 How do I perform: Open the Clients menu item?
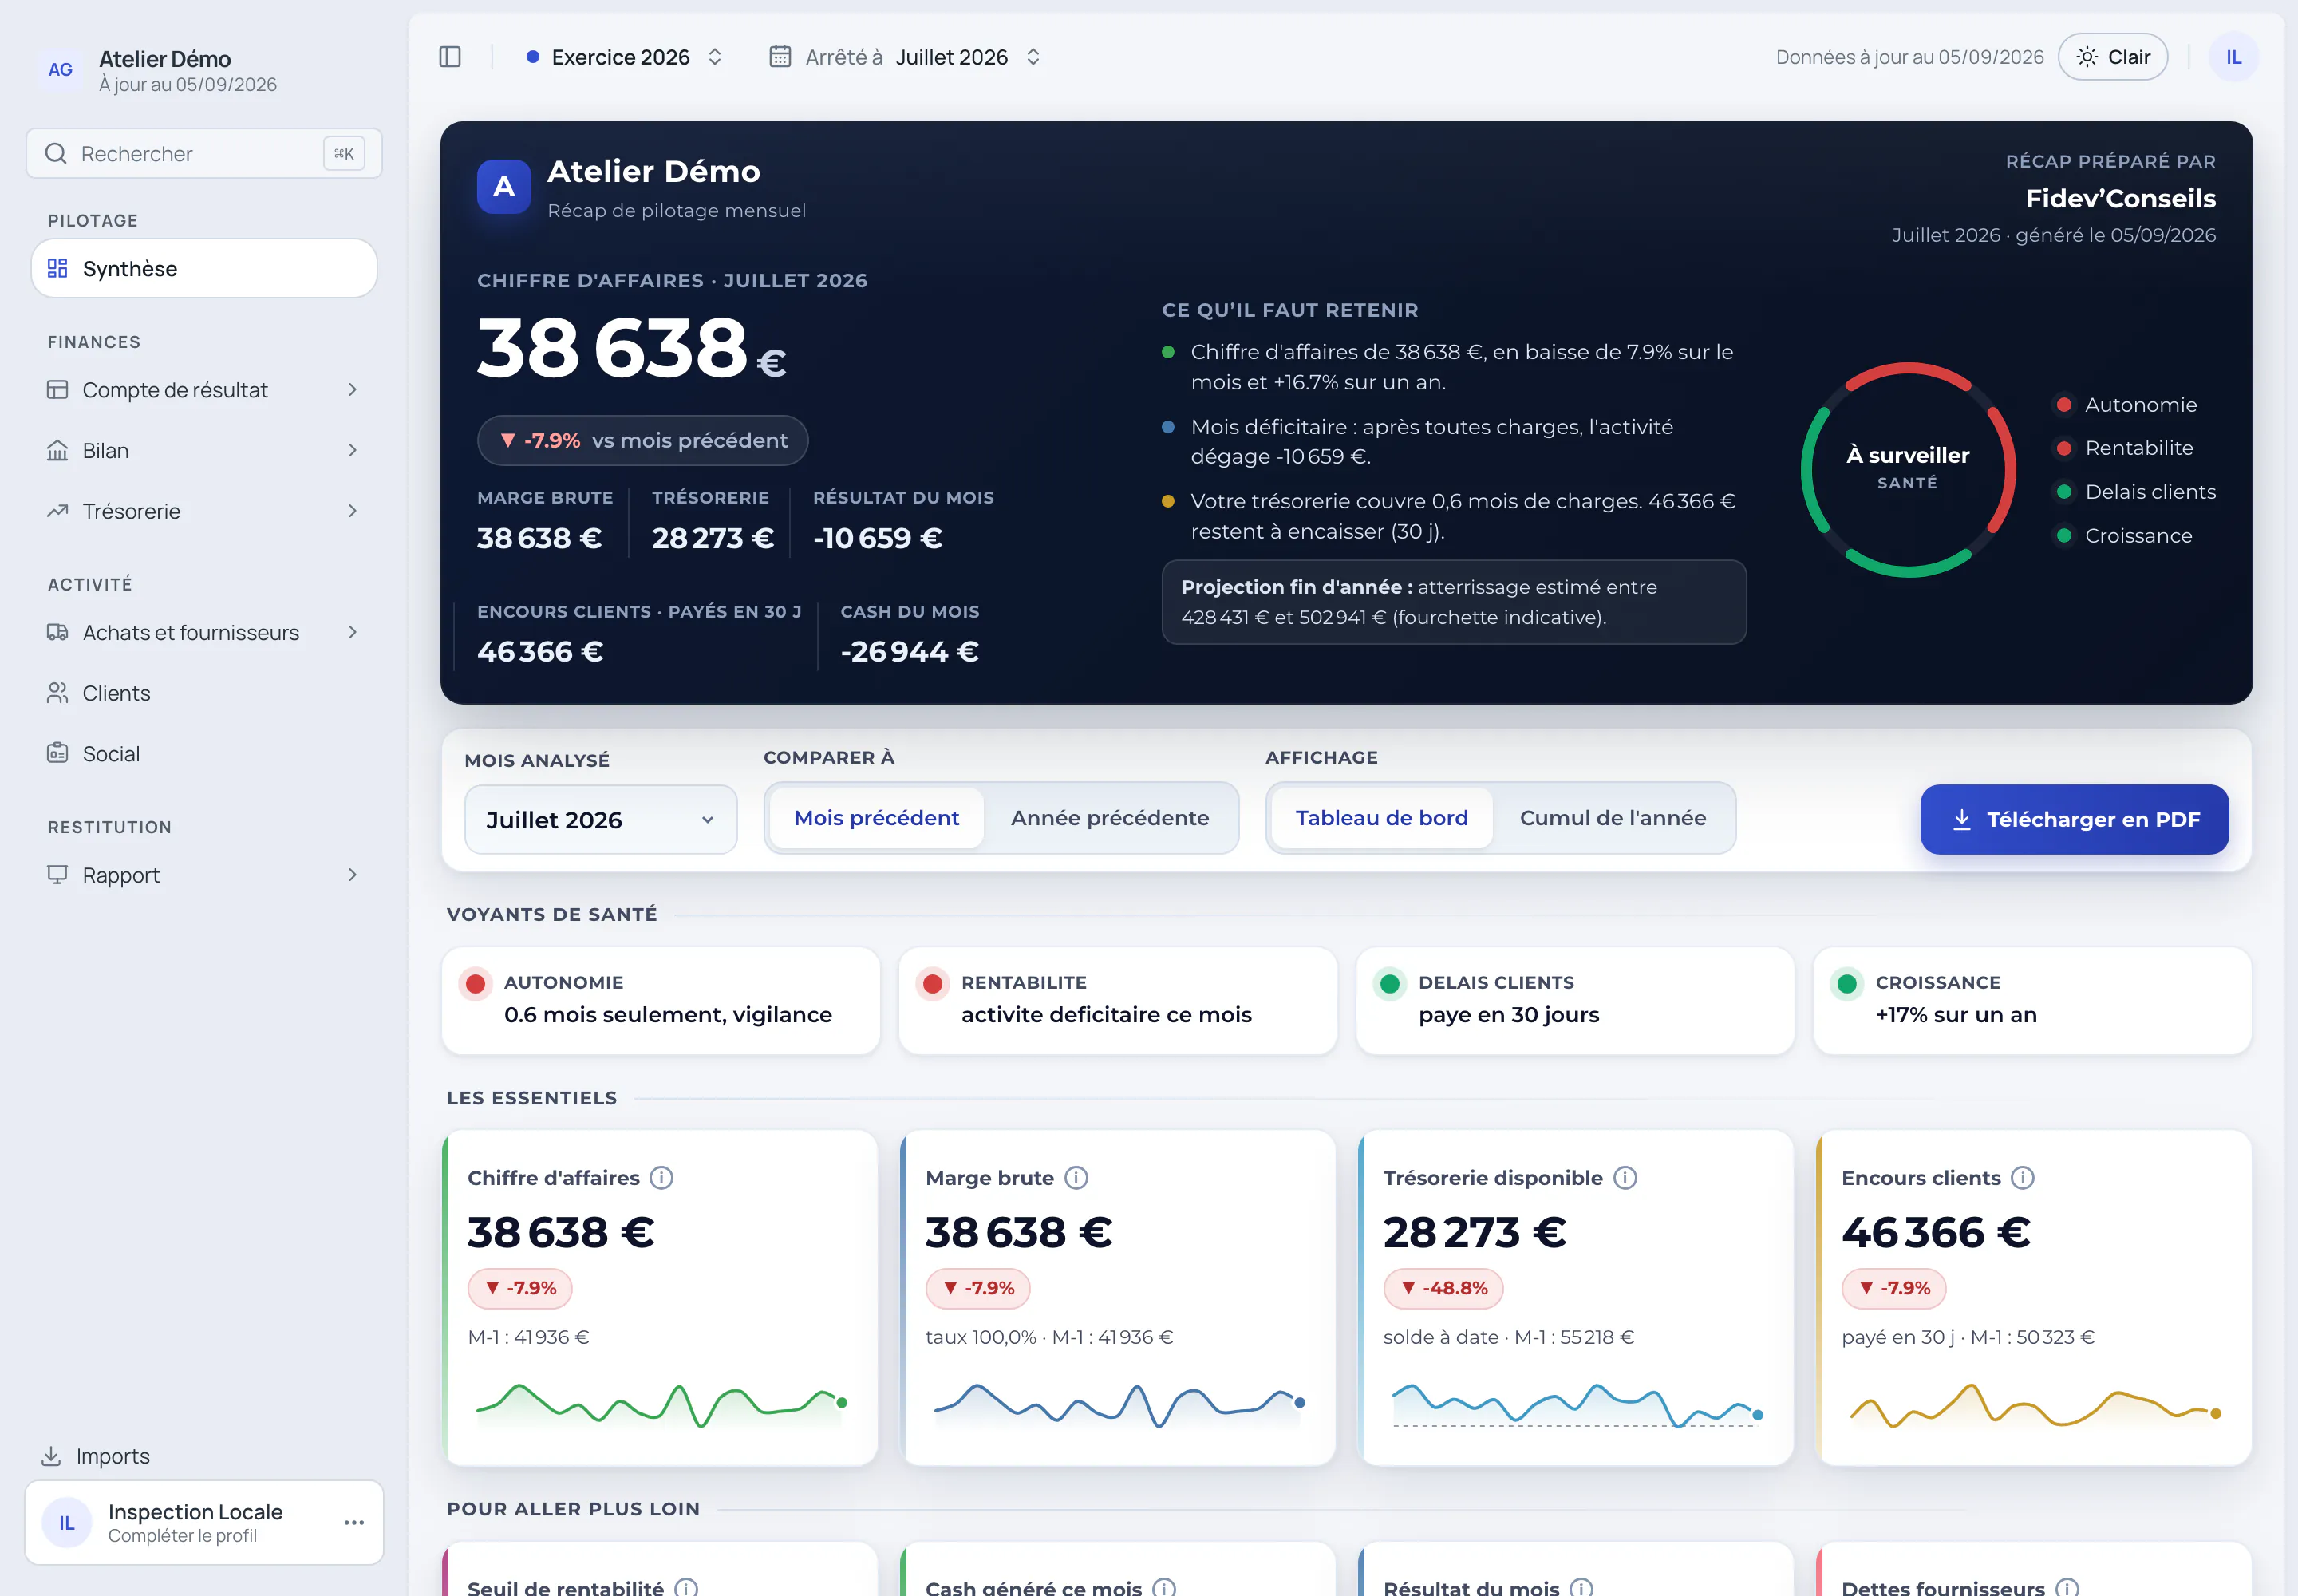tap(204, 693)
